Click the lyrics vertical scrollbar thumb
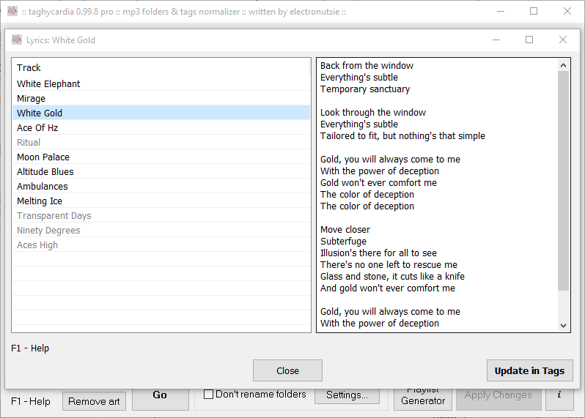585x418 pixels. [563, 181]
